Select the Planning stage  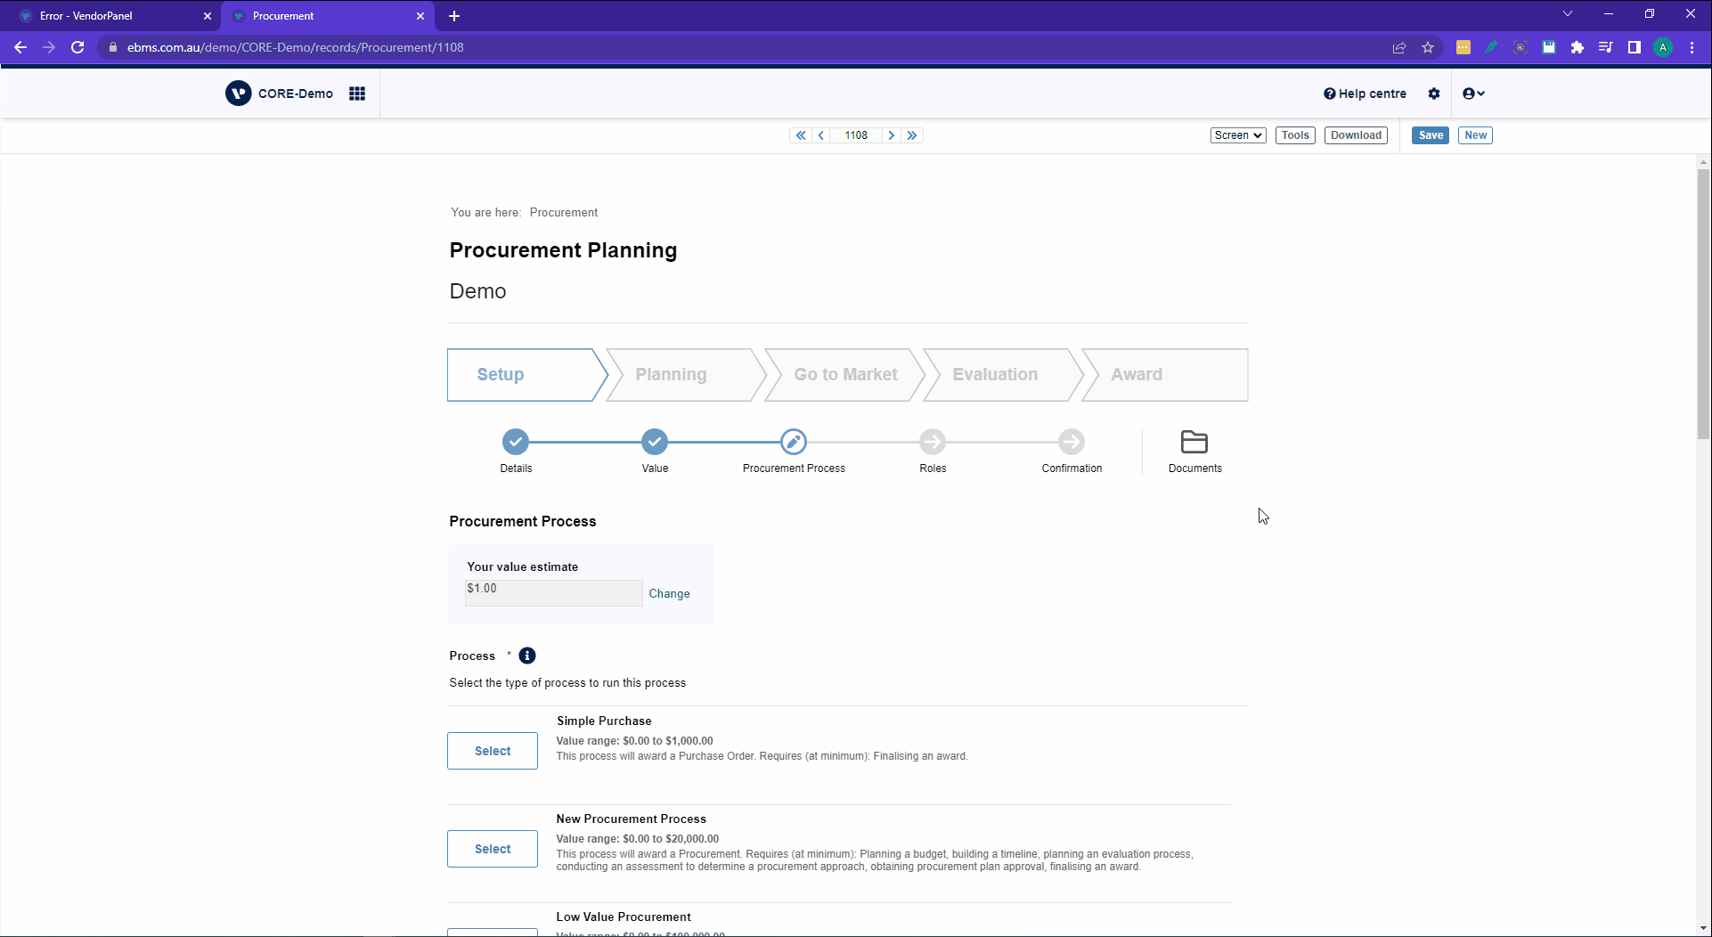click(x=684, y=375)
